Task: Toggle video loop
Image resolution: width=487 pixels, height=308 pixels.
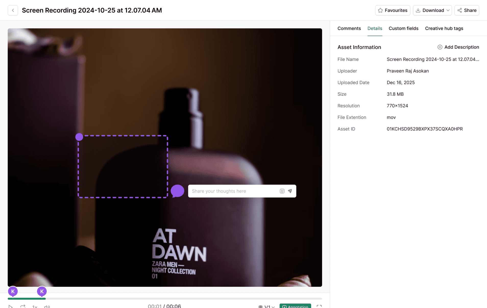Action: coord(23,306)
